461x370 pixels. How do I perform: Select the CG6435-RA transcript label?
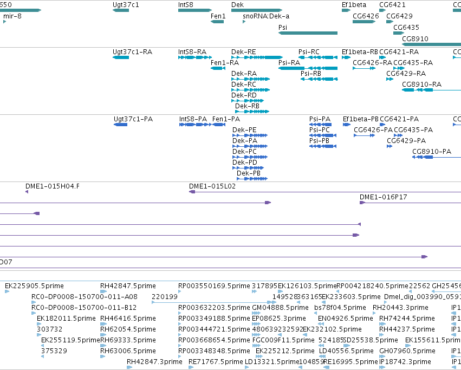point(413,63)
